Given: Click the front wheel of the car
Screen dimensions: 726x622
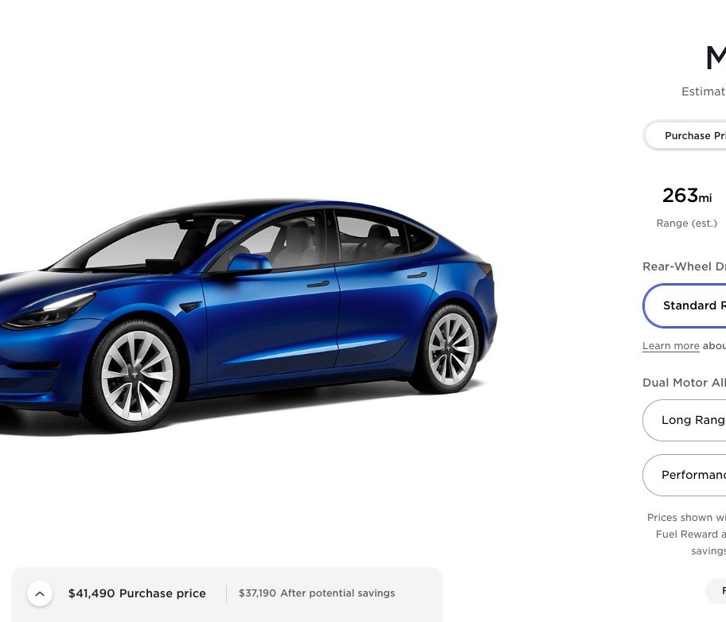Looking at the screenshot, I should pyautogui.click(x=136, y=375).
